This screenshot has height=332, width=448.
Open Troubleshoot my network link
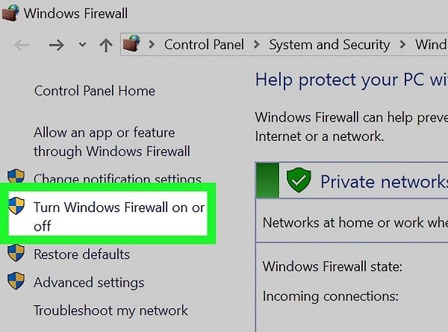111,310
